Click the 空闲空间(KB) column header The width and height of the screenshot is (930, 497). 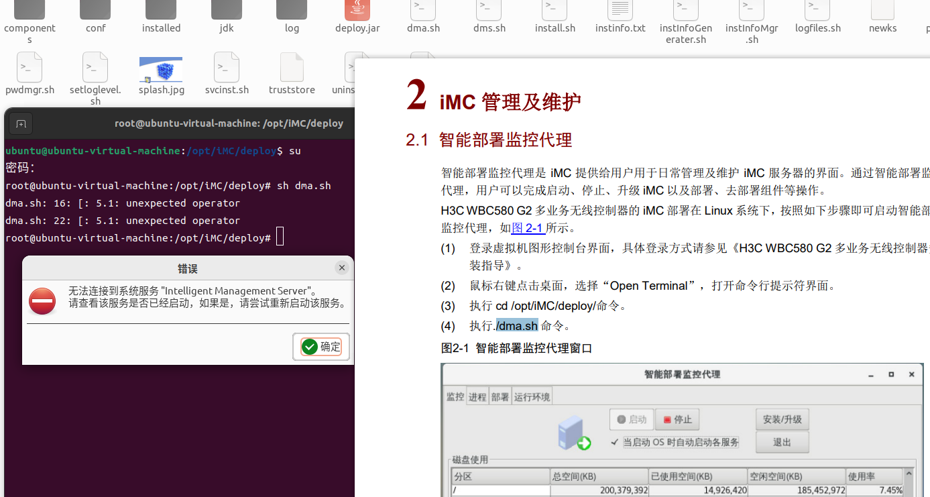coord(797,476)
